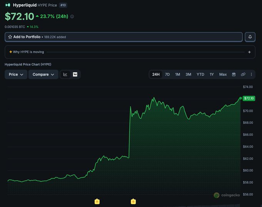Image resolution: width=262 pixels, height=207 pixels.
Task: Click the sparkle icon beside Why HYPE is moving
Action: point(10,52)
